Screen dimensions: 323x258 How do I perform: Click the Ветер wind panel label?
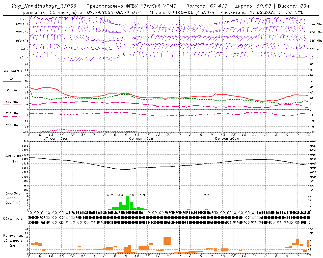point(23,19)
